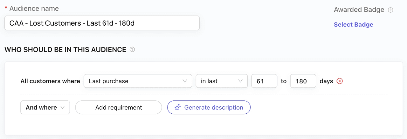Click the help icon next to audience heading
The image size is (407, 139).
(x=132, y=49)
